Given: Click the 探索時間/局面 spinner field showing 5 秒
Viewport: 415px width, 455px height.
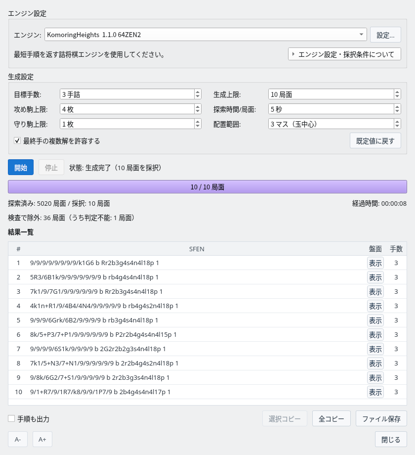Looking at the screenshot, I should point(334,109).
